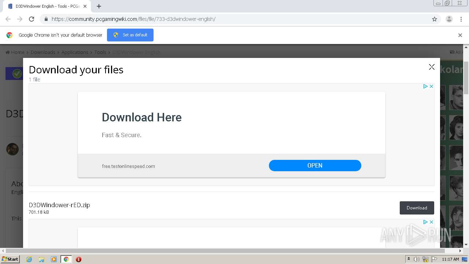Screen dimensions: 469x264
Task: Open the Downloads breadcrumb link
Action: click(x=43, y=52)
